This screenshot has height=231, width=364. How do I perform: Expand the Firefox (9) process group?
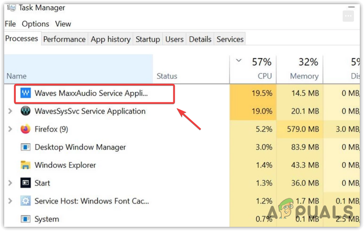10,129
